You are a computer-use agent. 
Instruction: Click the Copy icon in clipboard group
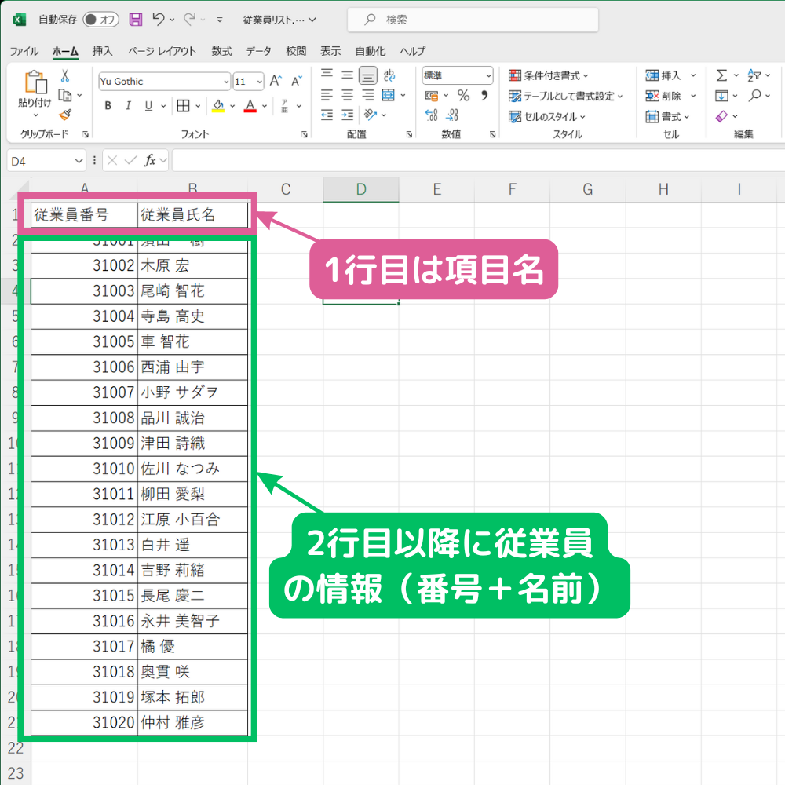[x=65, y=95]
